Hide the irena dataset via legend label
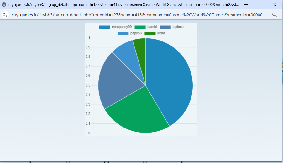Screen dimensions: 283x163 coord(161,33)
